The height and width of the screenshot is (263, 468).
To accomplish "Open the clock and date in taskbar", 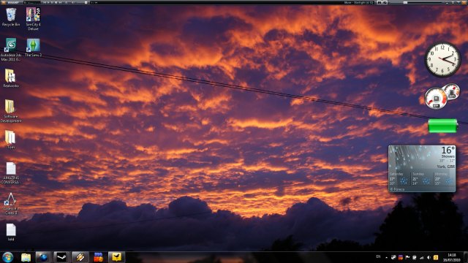I will pyautogui.click(x=452, y=257).
